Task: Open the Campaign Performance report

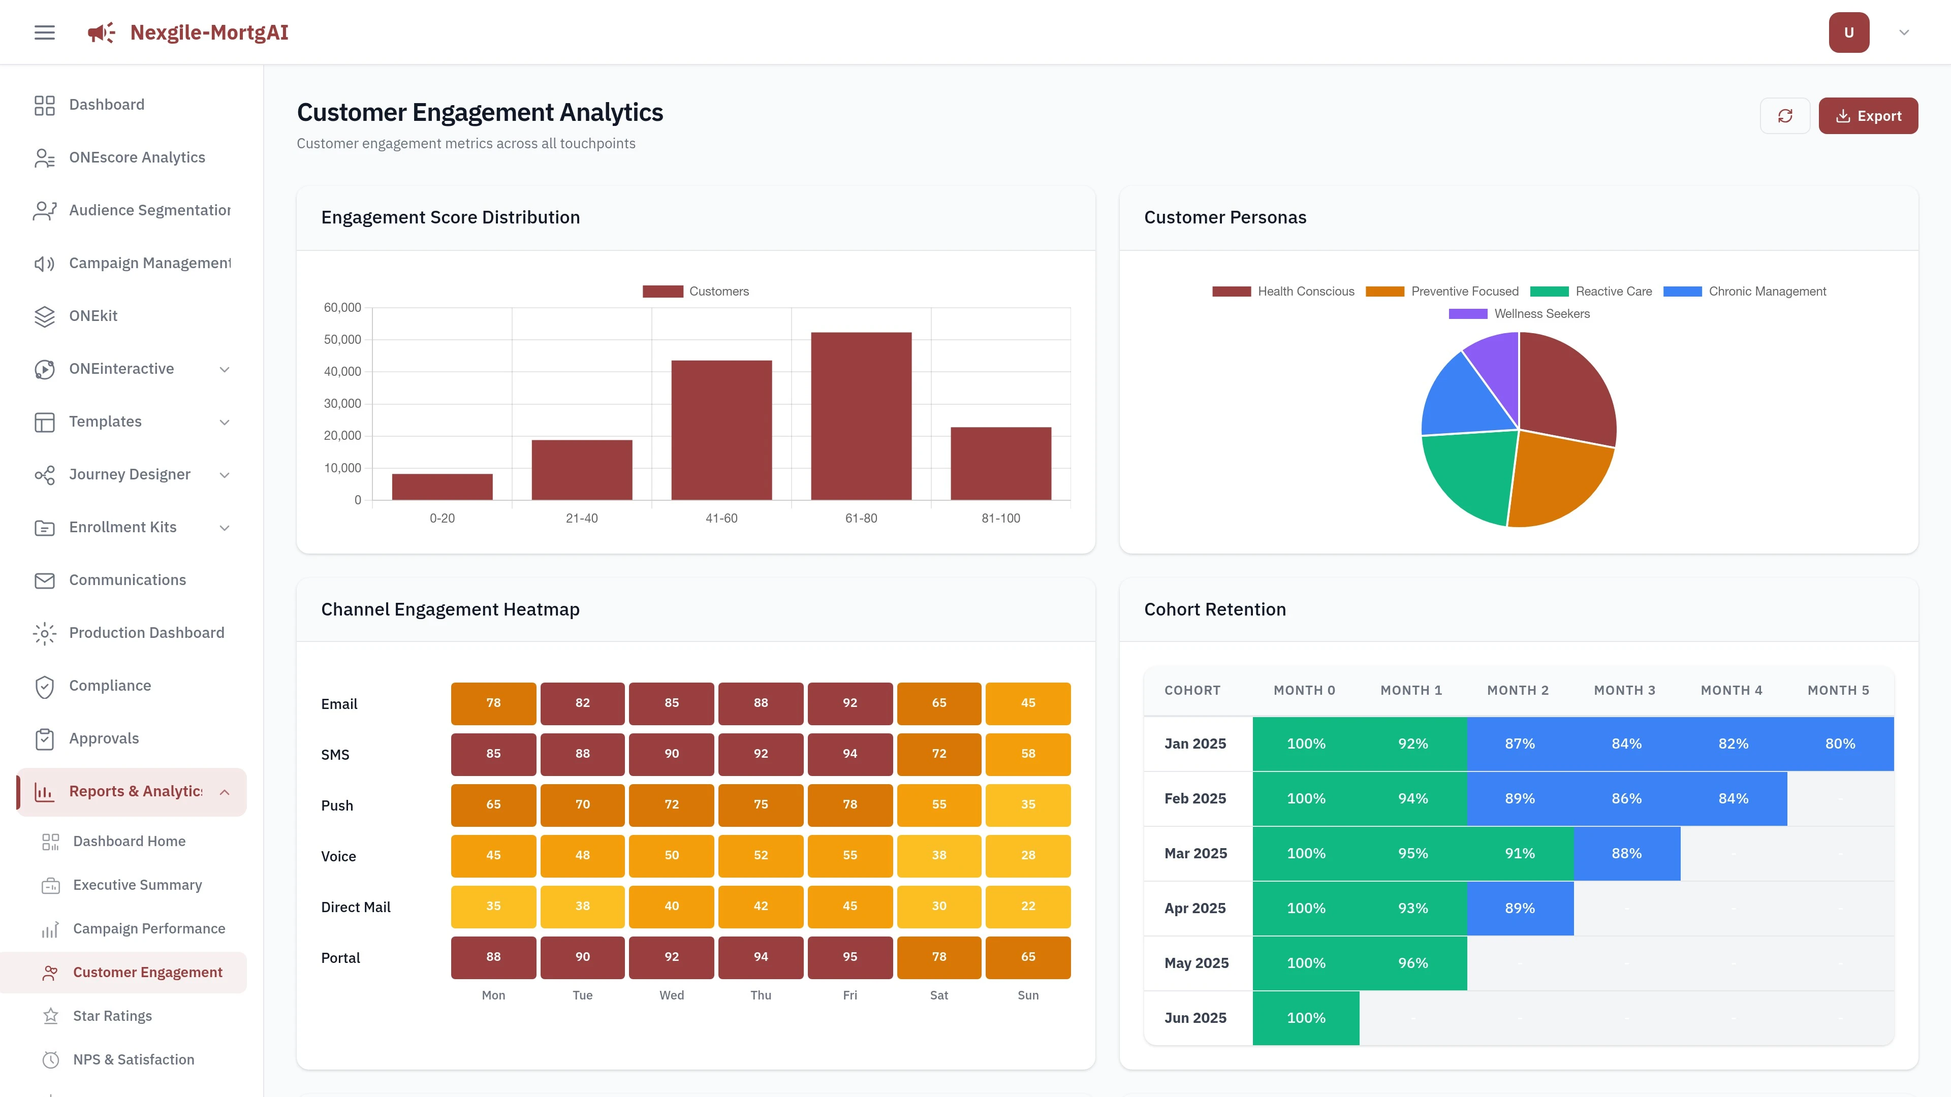Action: (x=148, y=928)
